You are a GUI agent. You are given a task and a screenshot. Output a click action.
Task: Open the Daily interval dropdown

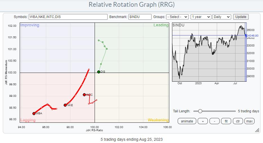click(222, 17)
